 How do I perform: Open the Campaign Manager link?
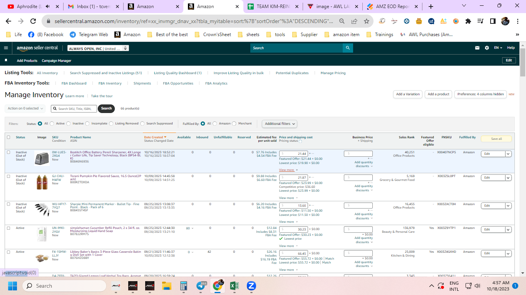[x=57, y=61]
